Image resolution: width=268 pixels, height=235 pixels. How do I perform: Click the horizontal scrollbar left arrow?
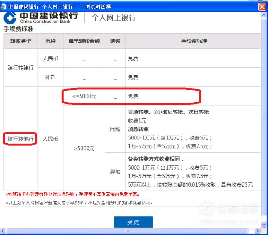point(3,231)
